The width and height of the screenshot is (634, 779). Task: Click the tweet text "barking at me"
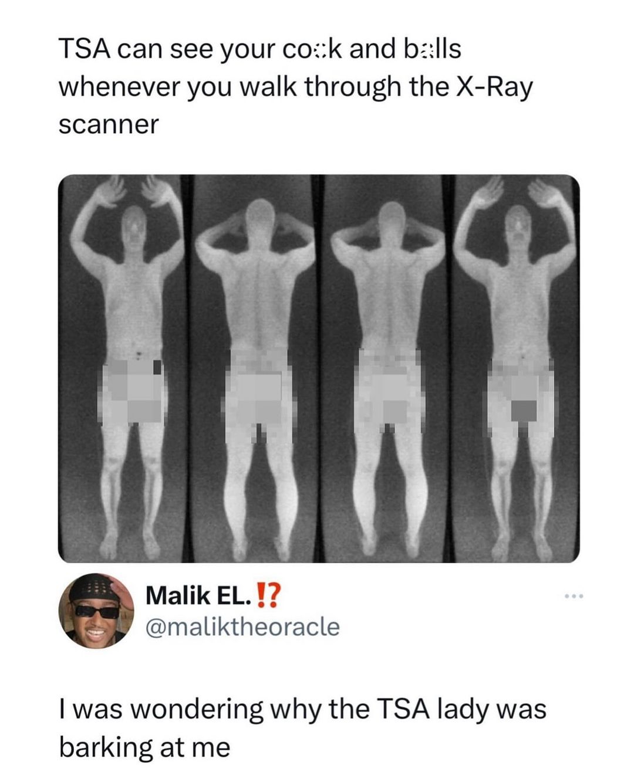[x=144, y=747]
